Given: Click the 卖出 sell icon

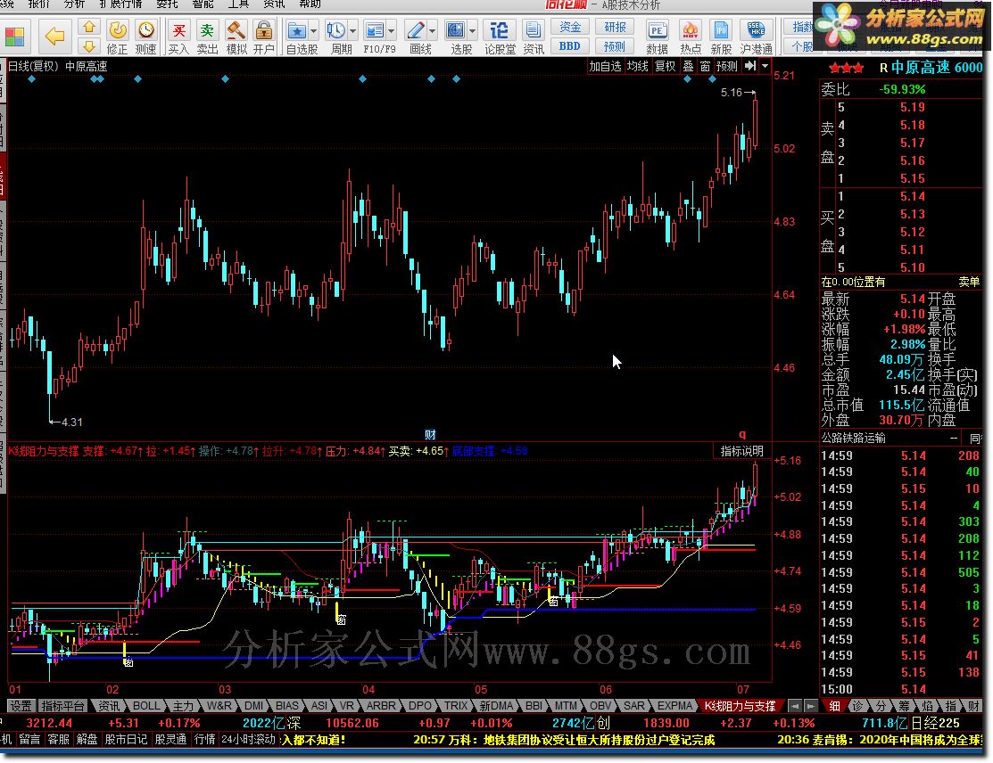Looking at the screenshot, I should tap(207, 30).
